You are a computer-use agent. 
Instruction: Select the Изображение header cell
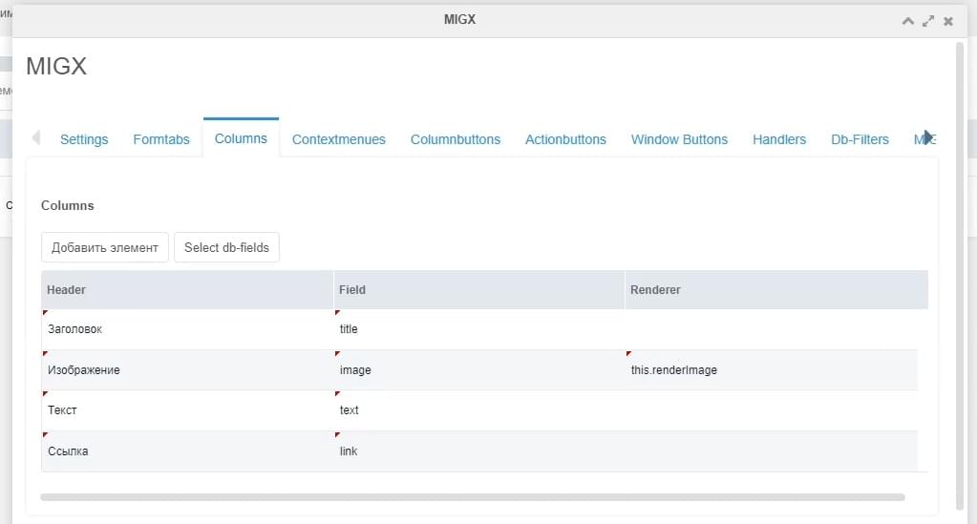[x=187, y=370]
